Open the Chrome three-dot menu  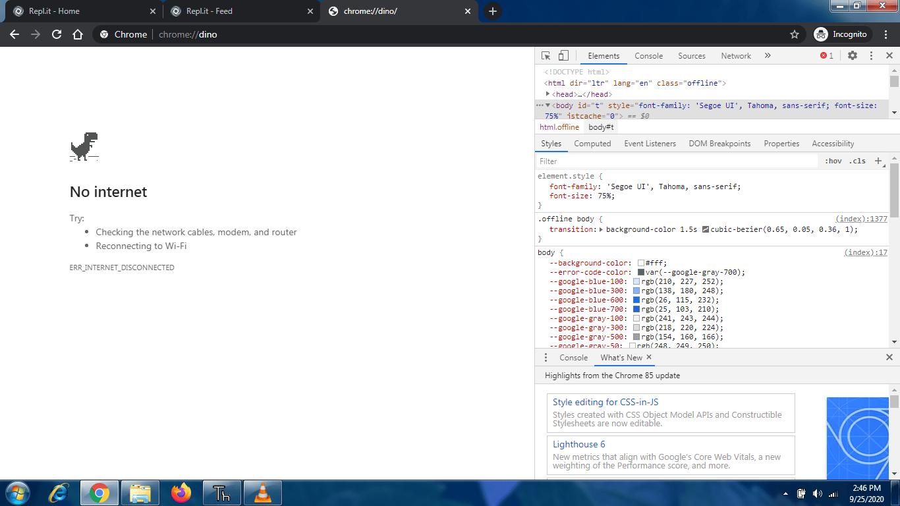tap(886, 34)
